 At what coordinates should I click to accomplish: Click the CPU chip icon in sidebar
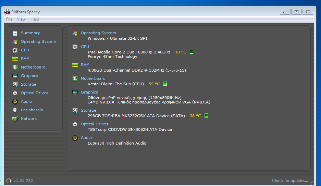coord(15,50)
